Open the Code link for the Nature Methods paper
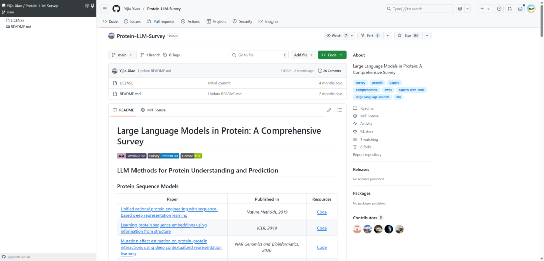 322,212
